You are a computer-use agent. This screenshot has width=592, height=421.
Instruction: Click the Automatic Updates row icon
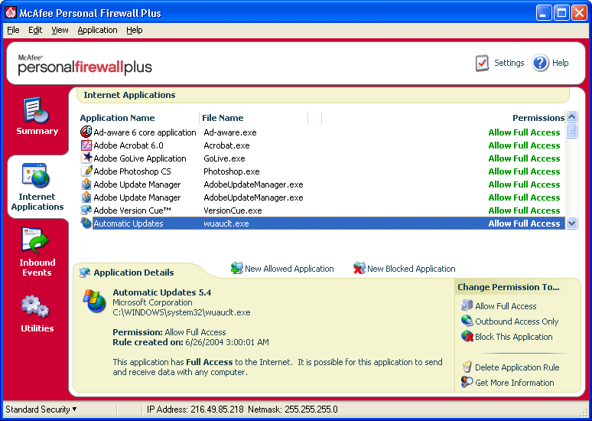[x=86, y=223]
